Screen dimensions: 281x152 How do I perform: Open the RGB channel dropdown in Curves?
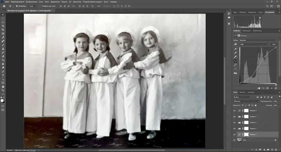254,44
